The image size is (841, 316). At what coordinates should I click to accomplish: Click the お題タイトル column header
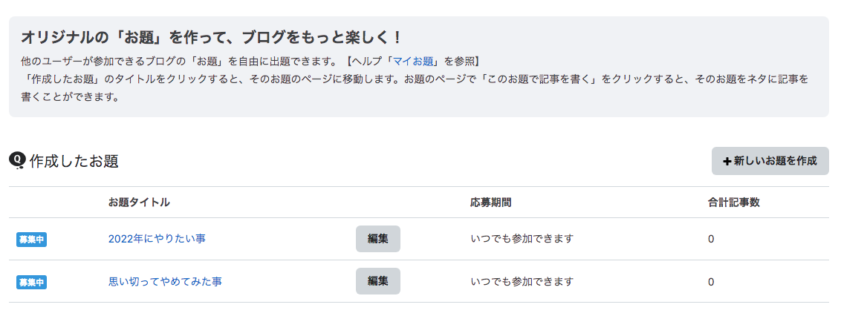[x=139, y=203]
